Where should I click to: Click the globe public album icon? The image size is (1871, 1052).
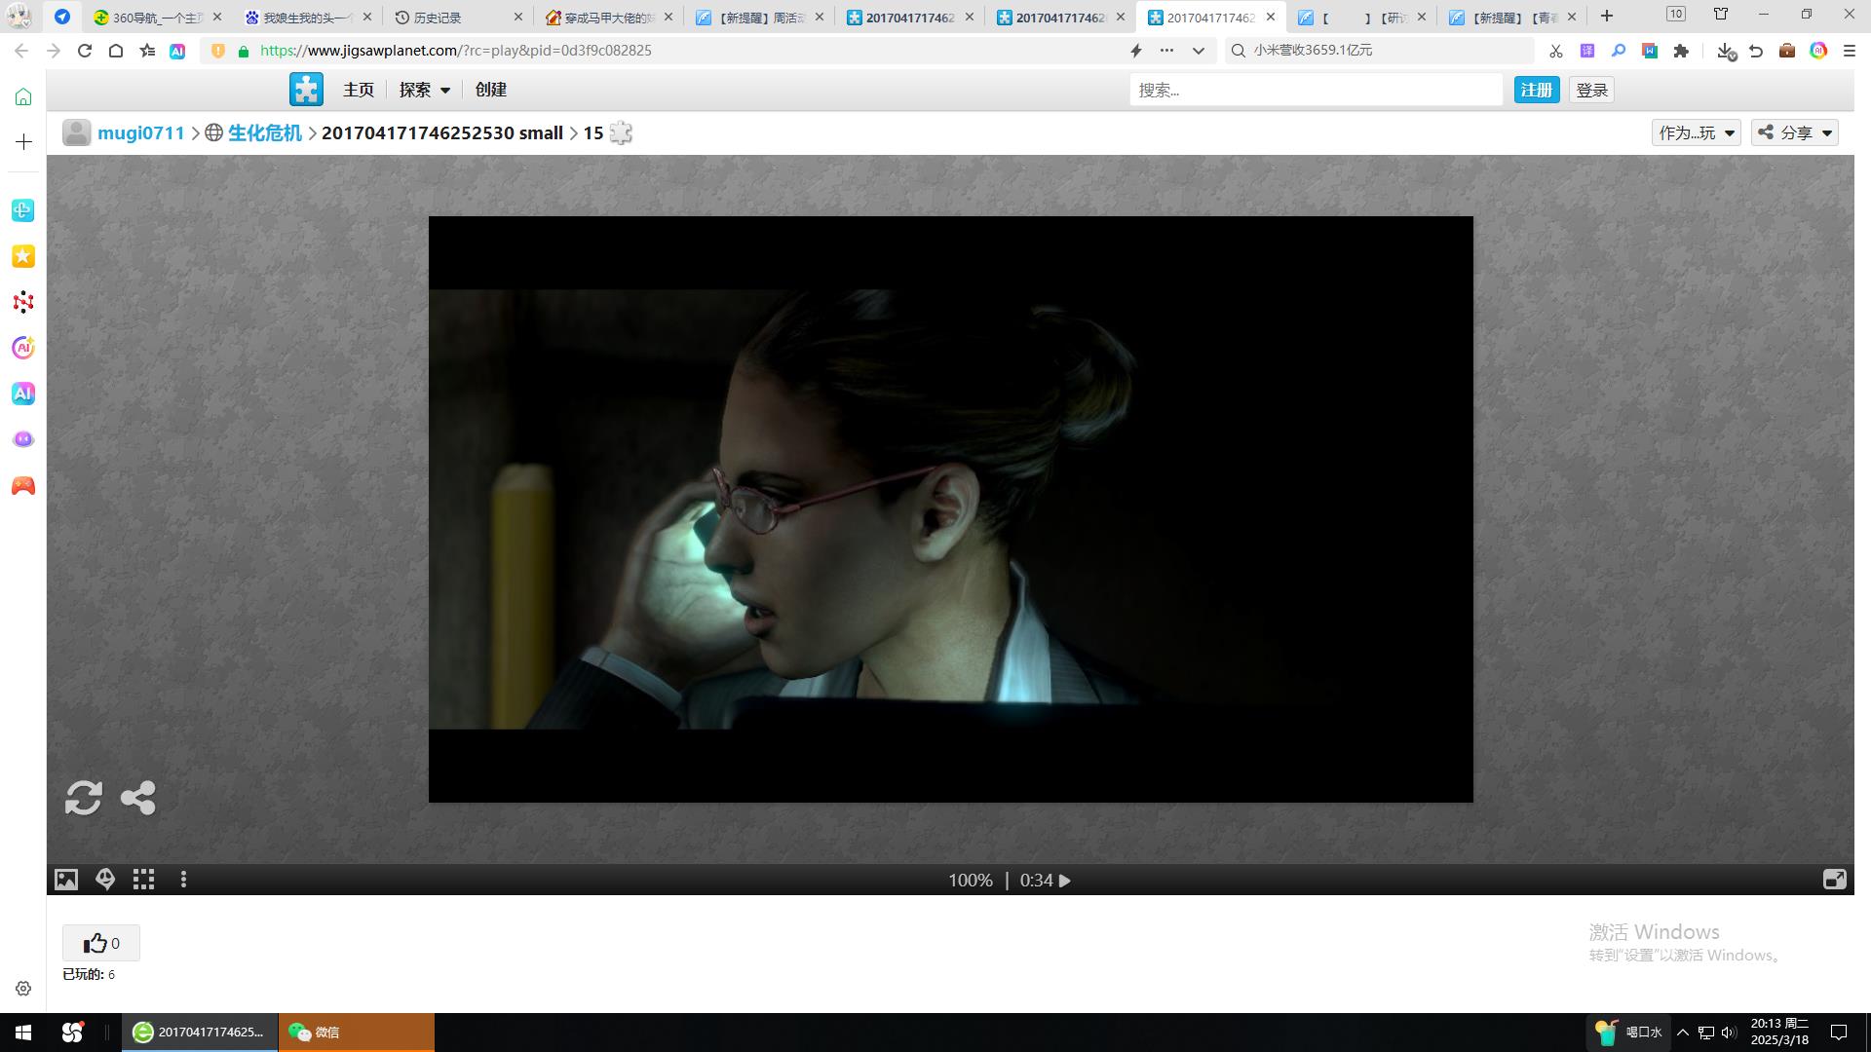[x=214, y=133]
